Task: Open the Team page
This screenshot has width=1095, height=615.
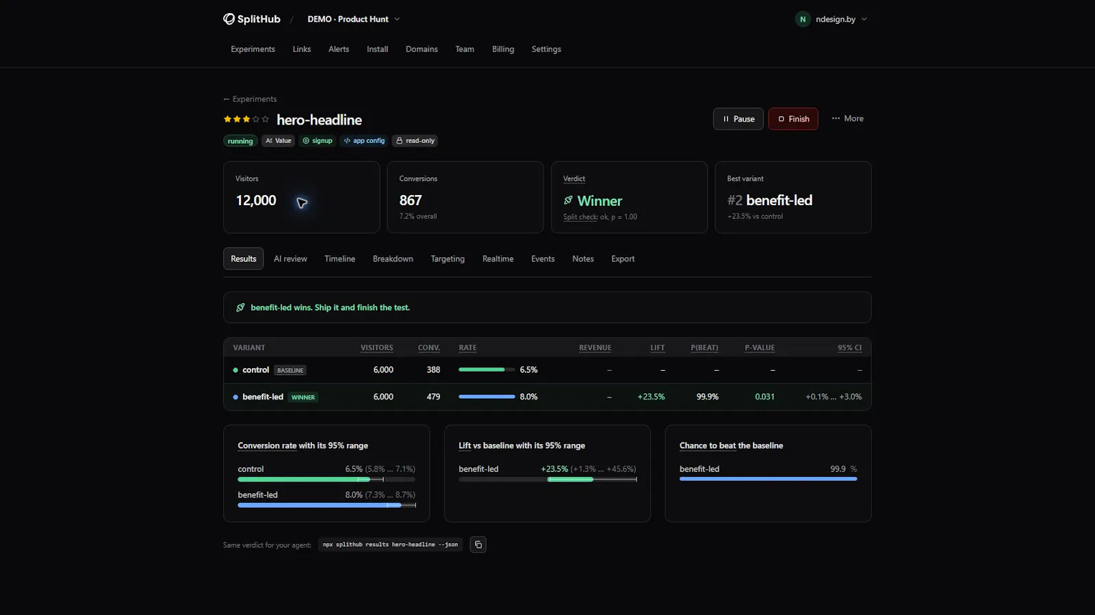Action: pyautogui.click(x=465, y=49)
